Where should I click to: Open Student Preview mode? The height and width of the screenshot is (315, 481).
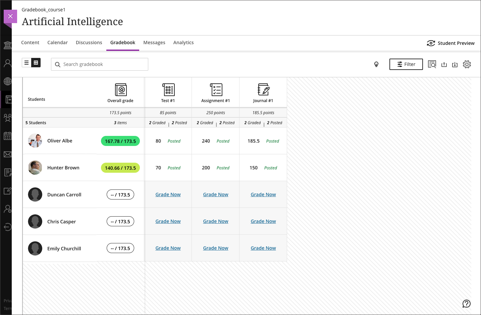pos(450,43)
